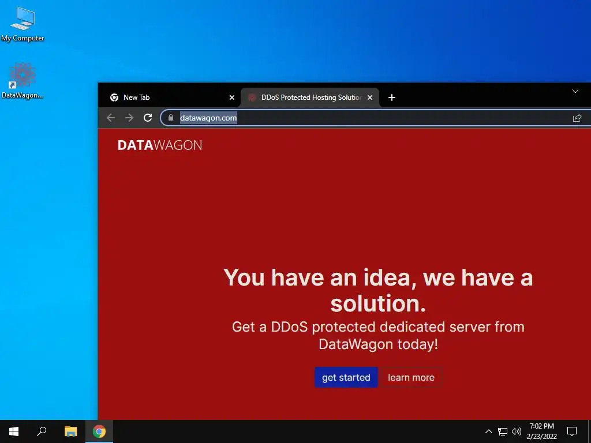This screenshot has width=591, height=443.
Task: Open taskbar search magnifier
Action: click(x=42, y=431)
